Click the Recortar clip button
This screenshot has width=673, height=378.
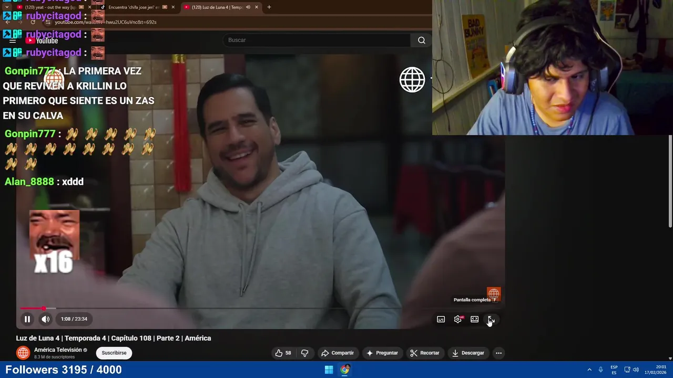[x=425, y=353]
